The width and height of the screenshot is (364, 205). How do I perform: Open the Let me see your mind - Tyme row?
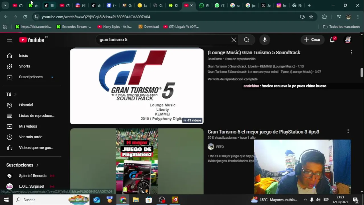tap(264, 72)
